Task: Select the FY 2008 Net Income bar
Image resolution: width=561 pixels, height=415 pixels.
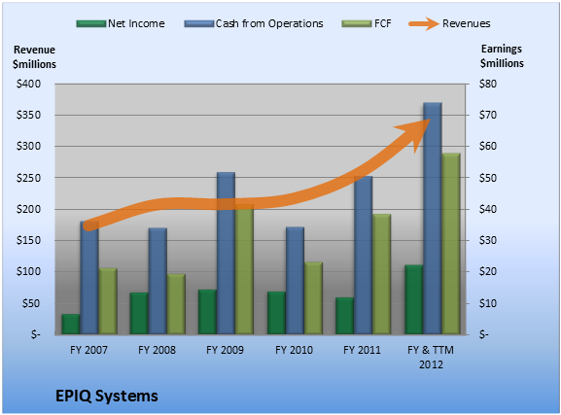Action: tap(139, 313)
